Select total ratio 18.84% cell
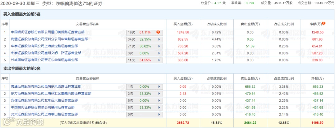This screenshot has width=336, height=128. pos(217,123)
